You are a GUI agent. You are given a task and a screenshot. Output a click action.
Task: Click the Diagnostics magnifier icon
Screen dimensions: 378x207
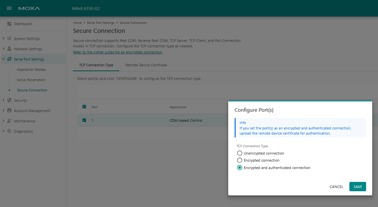9,131
